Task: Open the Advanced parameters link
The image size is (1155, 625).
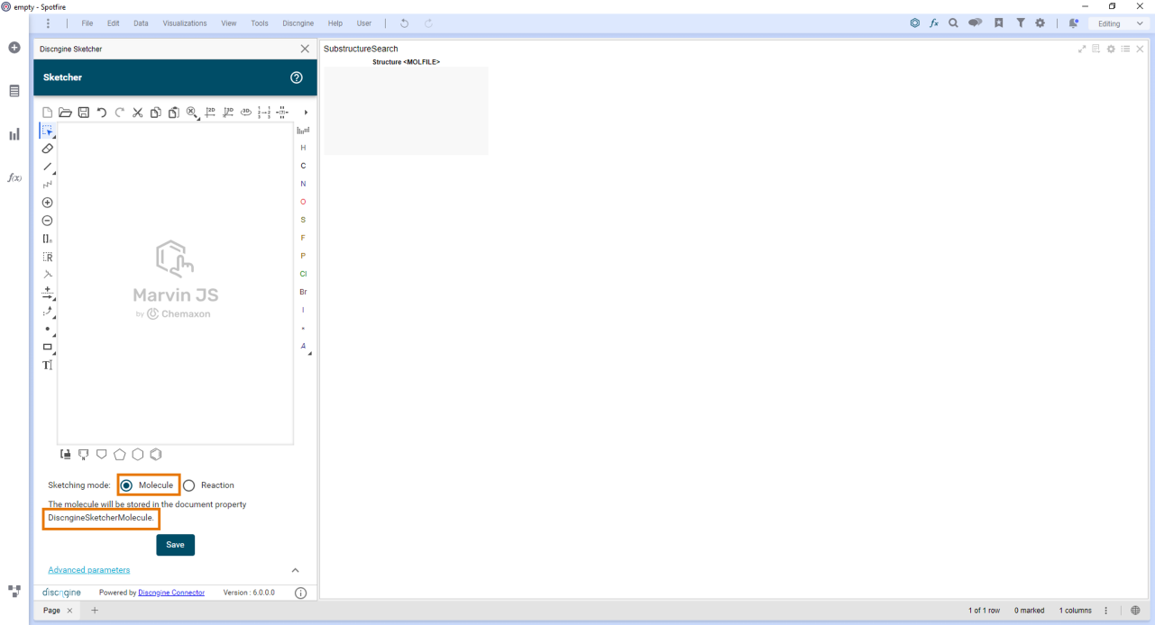Action: (x=89, y=570)
